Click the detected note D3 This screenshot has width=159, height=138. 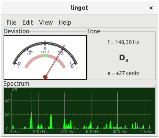[124, 58]
